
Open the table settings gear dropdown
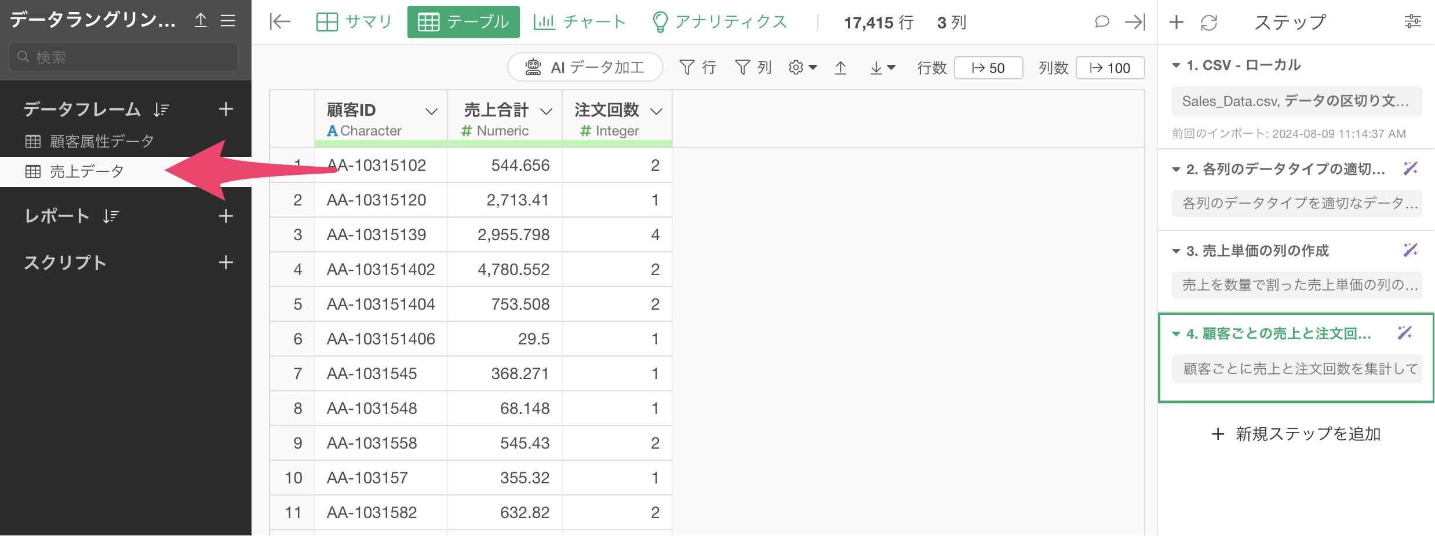tap(803, 68)
